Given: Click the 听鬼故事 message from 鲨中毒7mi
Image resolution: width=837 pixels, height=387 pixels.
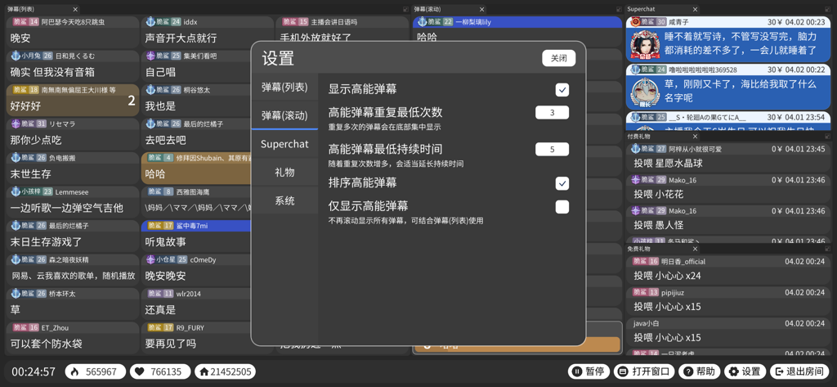Looking at the screenshot, I should tap(165, 241).
